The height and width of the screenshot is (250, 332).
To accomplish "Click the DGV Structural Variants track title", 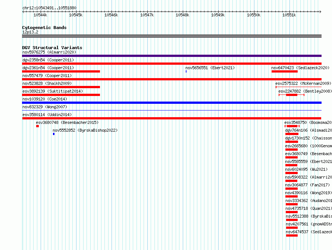I will (52, 48).
